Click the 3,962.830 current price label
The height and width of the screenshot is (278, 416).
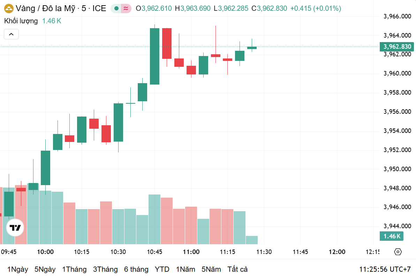(x=397, y=47)
